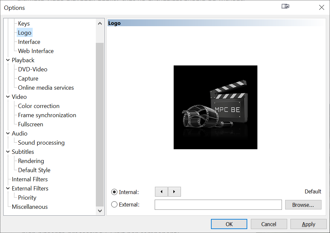This screenshot has height=233, width=330.
Task: Open the Keys settings page
Action: [x=24, y=24]
